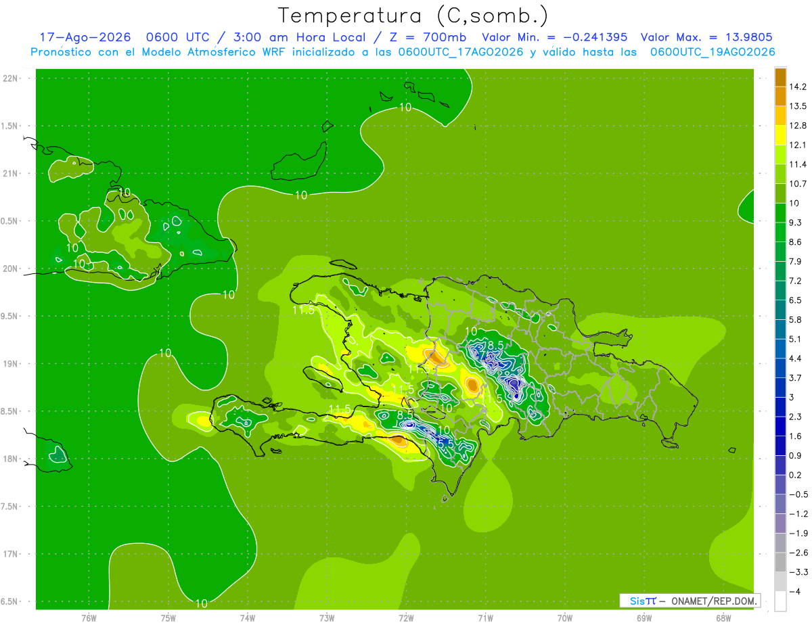Screen dimensions: 812x627
Task: Click the '5.1' colorbar label
Action: click(796, 339)
